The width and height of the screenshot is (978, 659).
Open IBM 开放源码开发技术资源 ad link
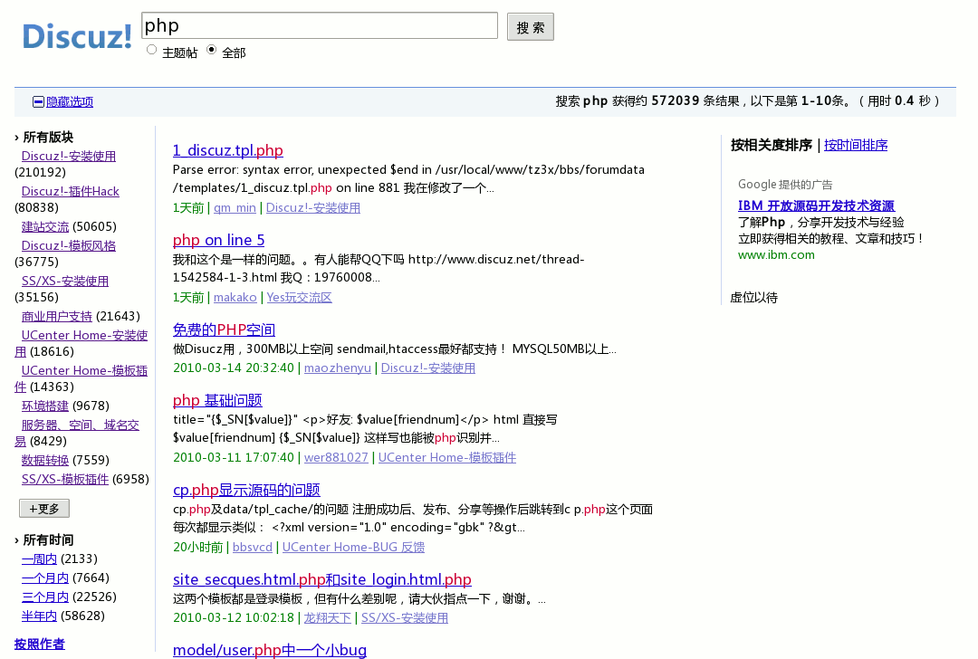[x=816, y=205]
